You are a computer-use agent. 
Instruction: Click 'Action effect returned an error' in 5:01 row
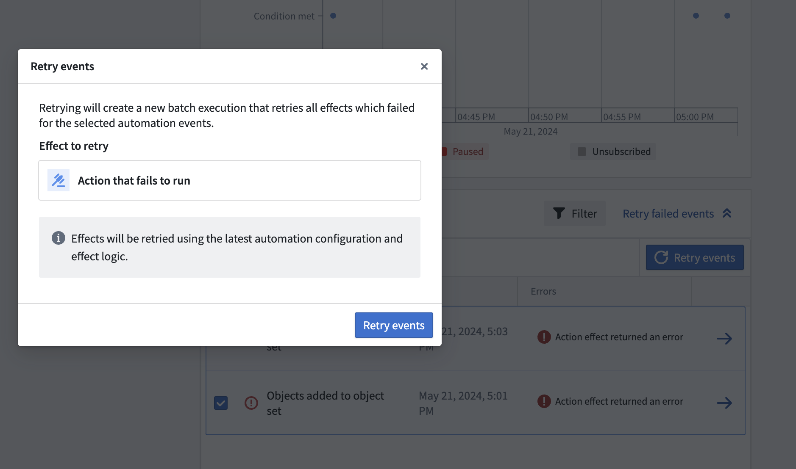point(619,401)
